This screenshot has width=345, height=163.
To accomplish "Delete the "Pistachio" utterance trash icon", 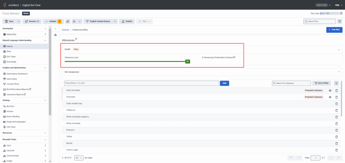I will point(336,130).
